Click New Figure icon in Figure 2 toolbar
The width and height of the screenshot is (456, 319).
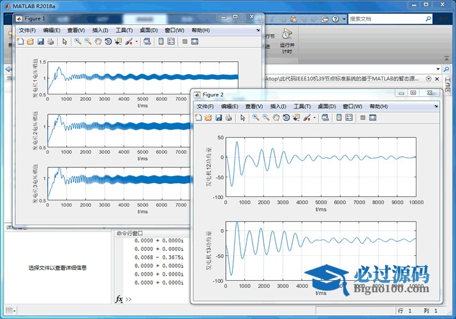pos(198,117)
